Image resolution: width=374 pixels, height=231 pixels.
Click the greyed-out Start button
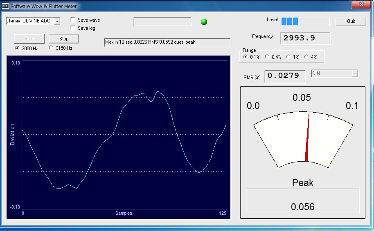click(29, 39)
